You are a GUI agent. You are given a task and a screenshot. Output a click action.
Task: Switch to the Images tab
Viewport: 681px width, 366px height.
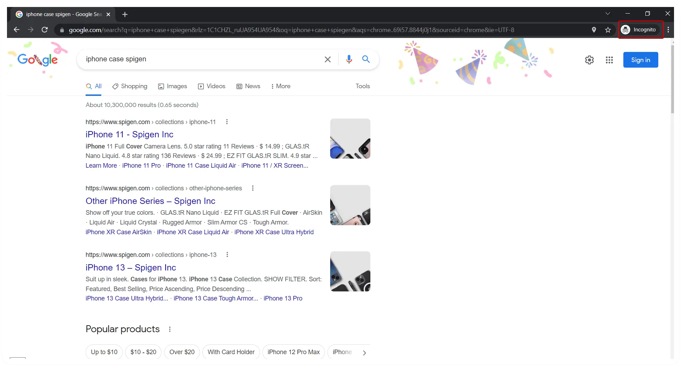[173, 86]
